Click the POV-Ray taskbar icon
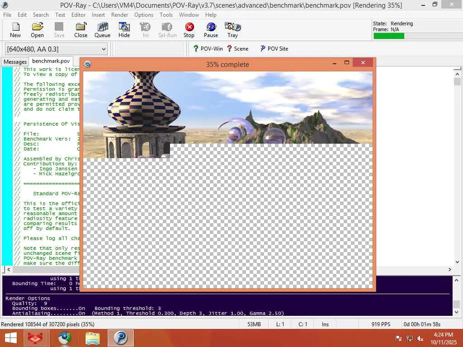This screenshot has height=347, width=463. 120,338
